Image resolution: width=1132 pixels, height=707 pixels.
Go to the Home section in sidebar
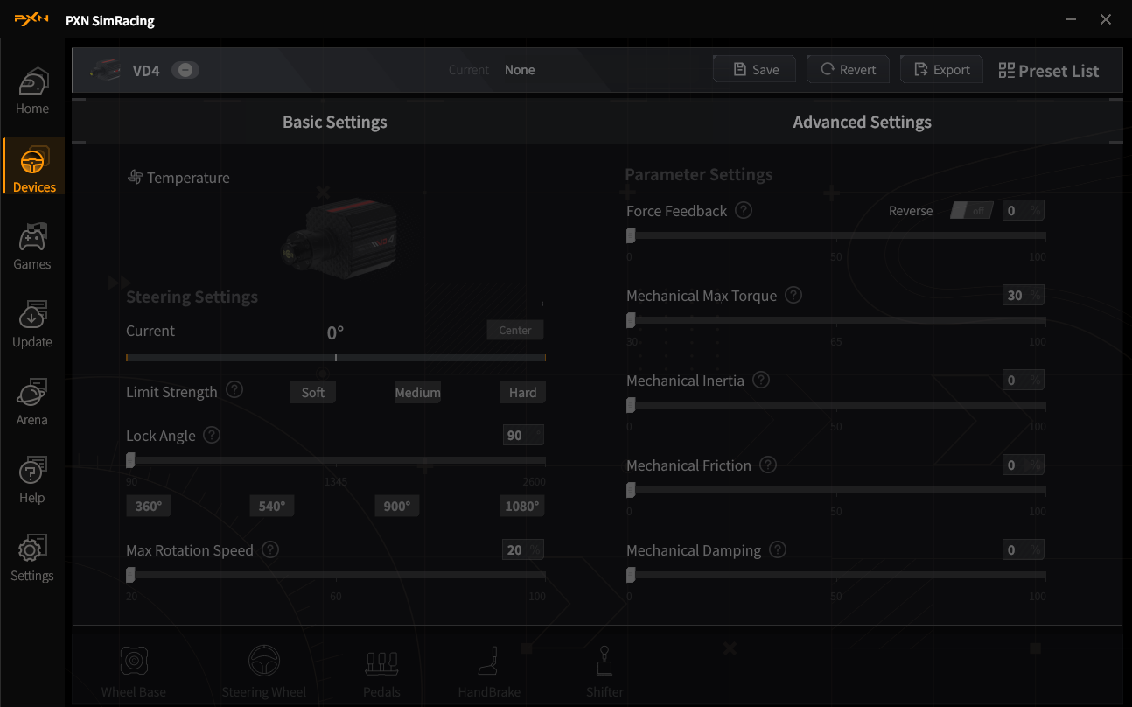[32, 91]
